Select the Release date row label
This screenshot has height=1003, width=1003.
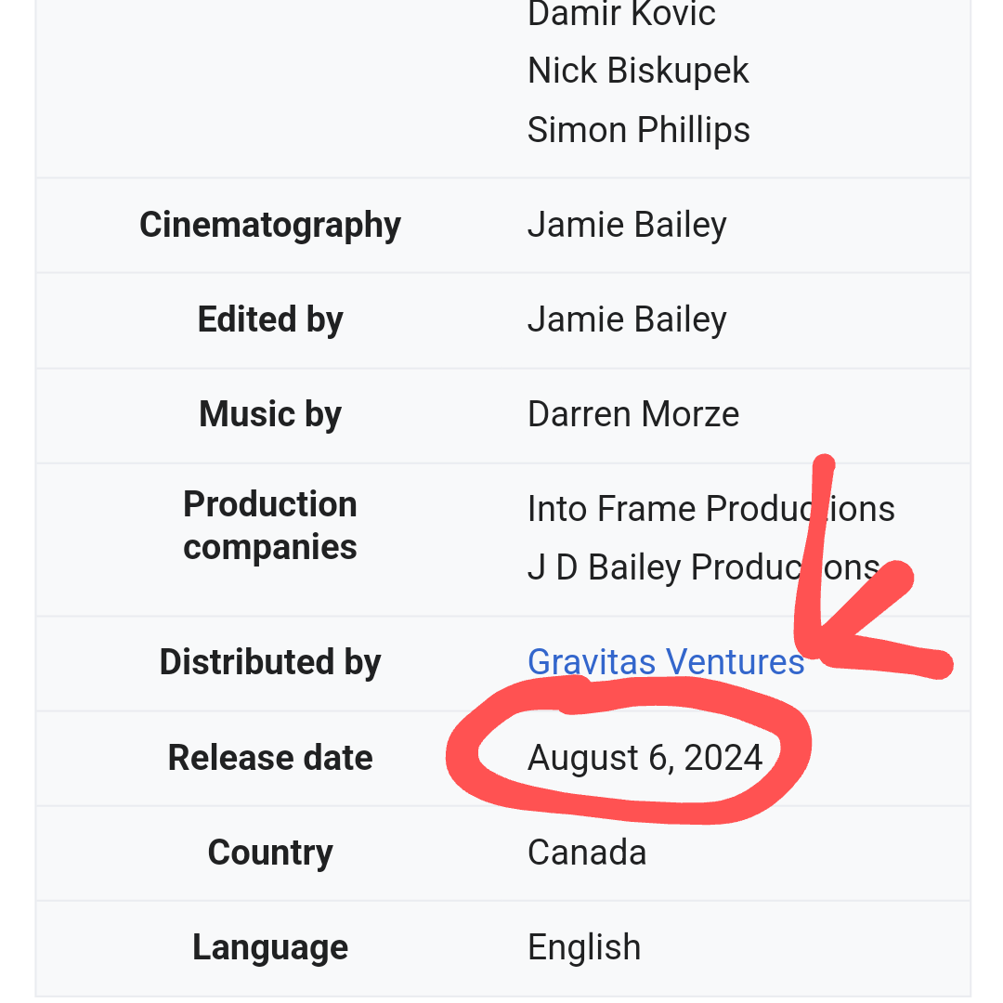tap(270, 758)
